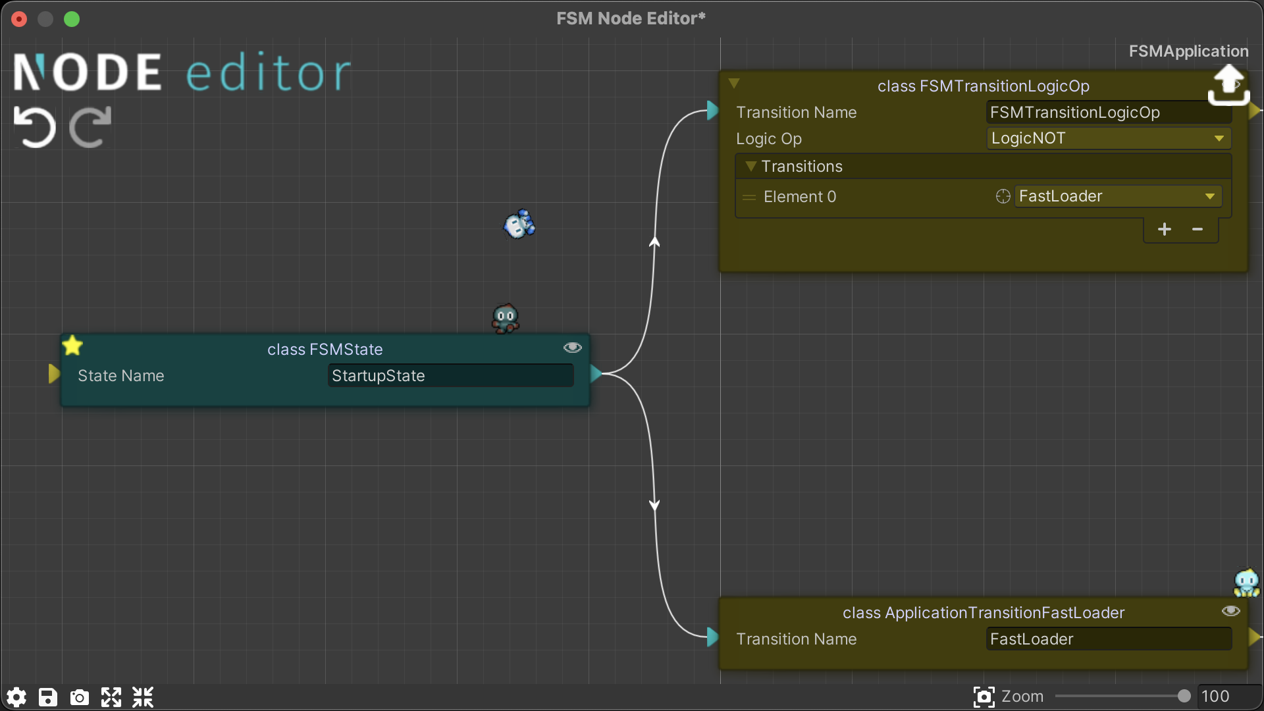Click the State Name label

coord(121,376)
